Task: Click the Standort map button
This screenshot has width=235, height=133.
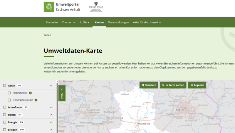Action: pyautogui.click(x=149, y=85)
